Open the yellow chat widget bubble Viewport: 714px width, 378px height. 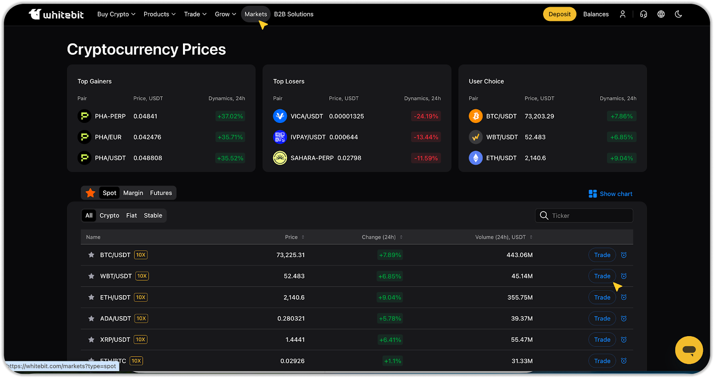pos(689,350)
